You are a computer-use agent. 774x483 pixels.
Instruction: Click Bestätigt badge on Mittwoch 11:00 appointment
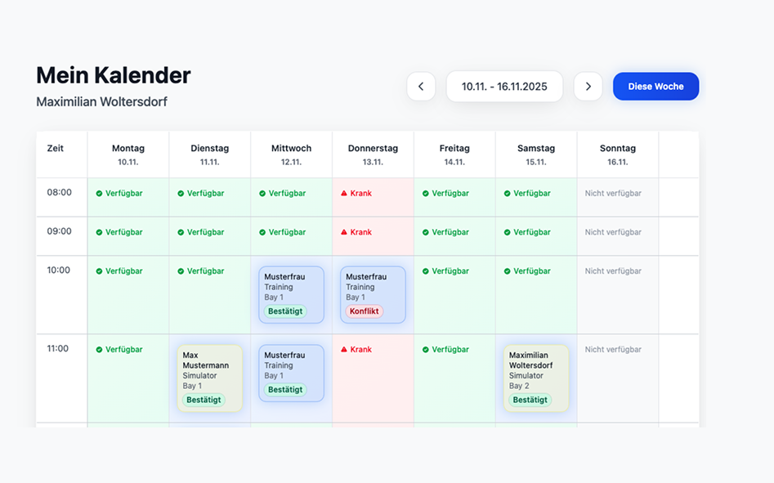pyautogui.click(x=285, y=390)
